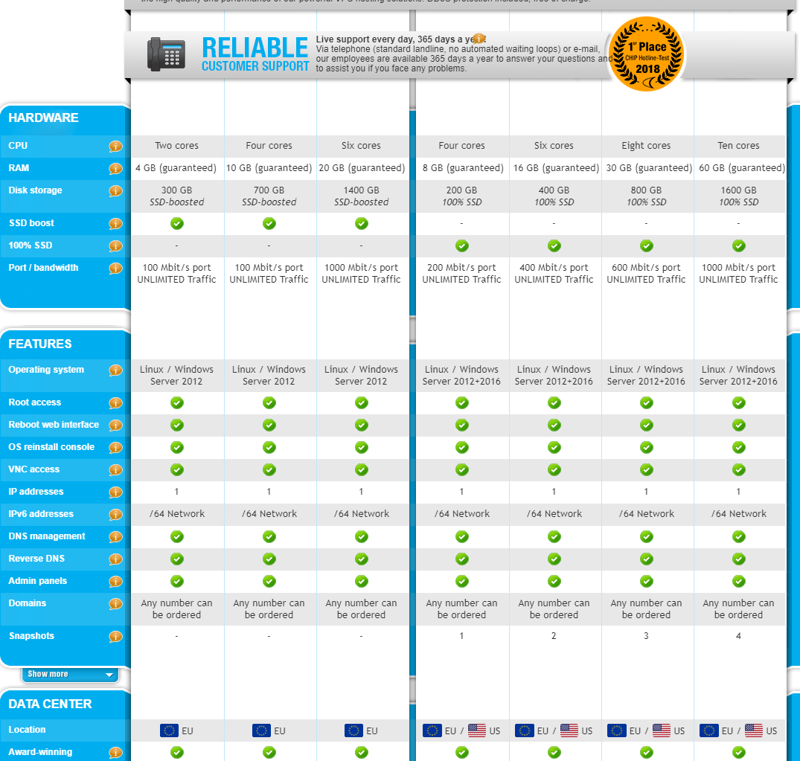Click the SSD boost info icon
This screenshot has height=761, width=800.
(x=115, y=224)
